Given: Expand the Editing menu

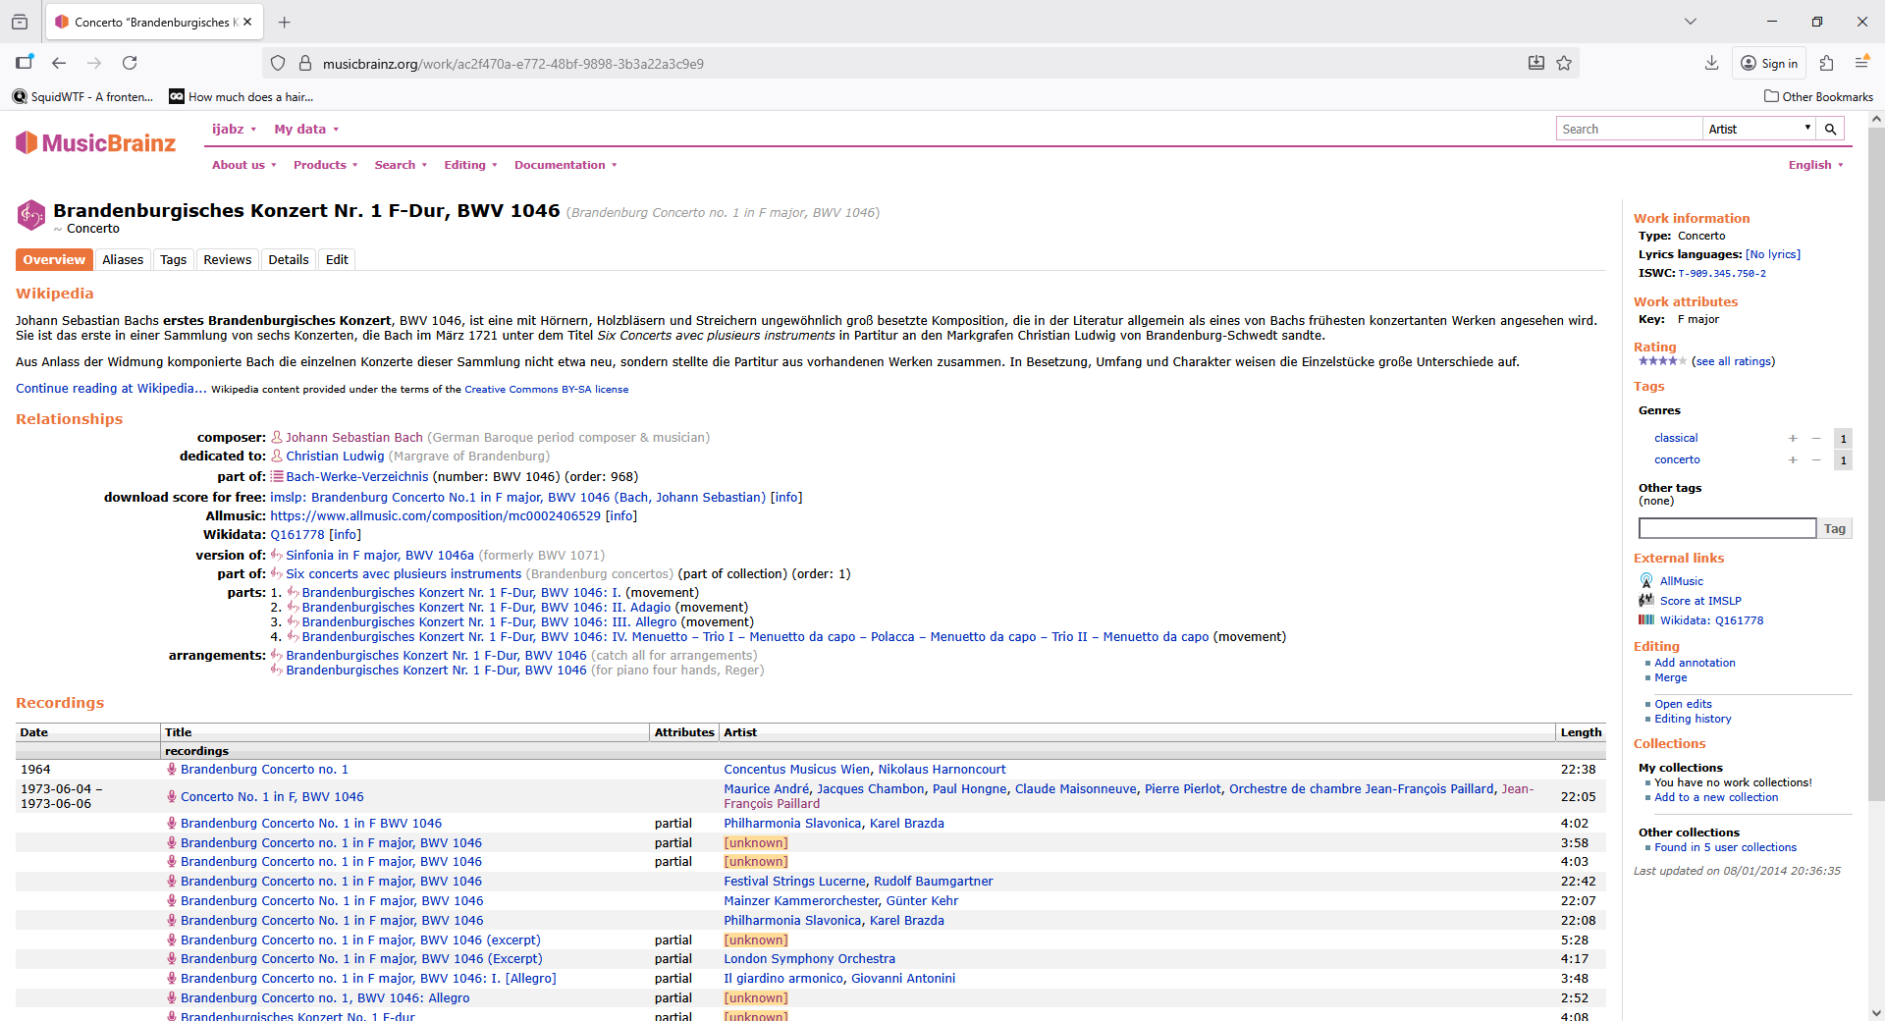Looking at the screenshot, I should coord(470,165).
